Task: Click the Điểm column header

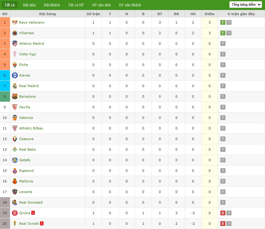Action: (x=209, y=14)
